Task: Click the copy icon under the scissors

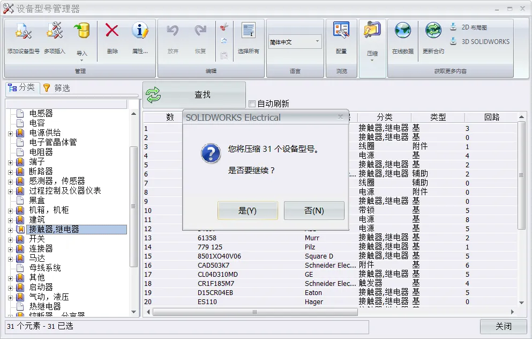Action: tap(224, 41)
